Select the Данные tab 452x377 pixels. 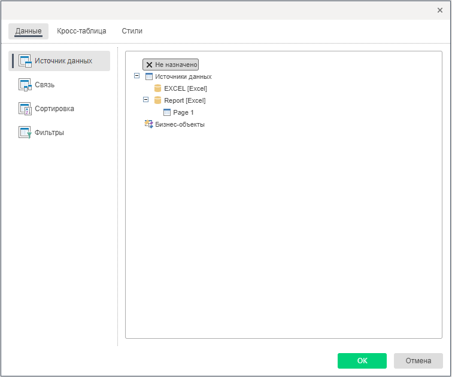[x=28, y=31]
